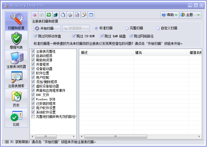Click the printer toolbar icon
The width and height of the screenshot is (207, 147).
(70, 15)
